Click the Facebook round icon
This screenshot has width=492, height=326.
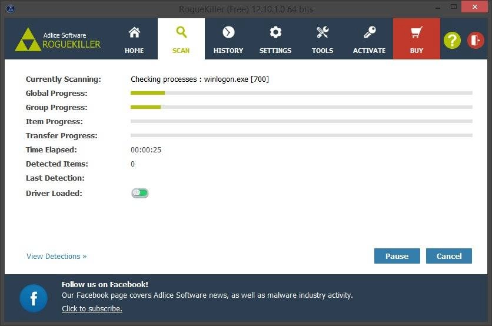pos(34,298)
